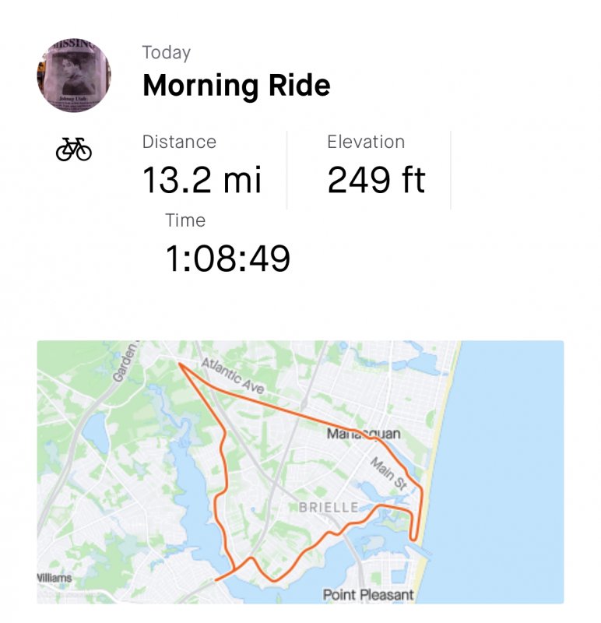The width and height of the screenshot is (601, 623).
Task: Click the Williams label at map edge
Action: [x=54, y=578]
